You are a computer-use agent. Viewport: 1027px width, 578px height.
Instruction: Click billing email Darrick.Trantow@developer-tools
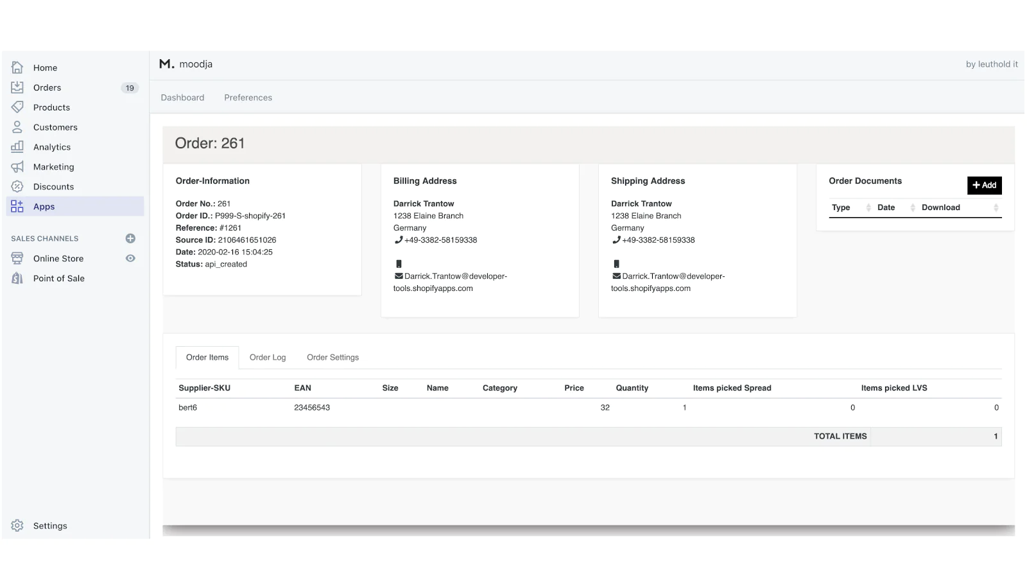(x=450, y=283)
